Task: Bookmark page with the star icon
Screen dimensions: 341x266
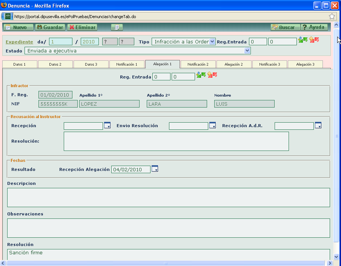Action: (x=332, y=16)
